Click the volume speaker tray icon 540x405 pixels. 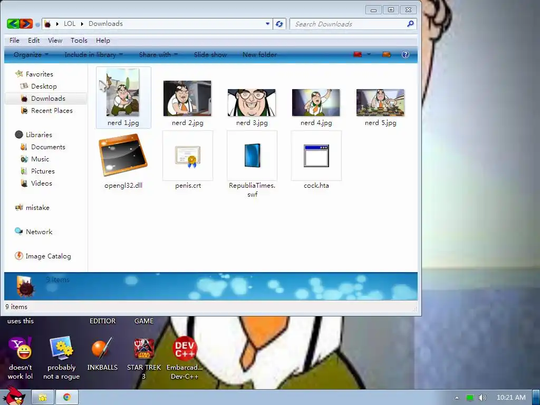(x=482, y=398)
